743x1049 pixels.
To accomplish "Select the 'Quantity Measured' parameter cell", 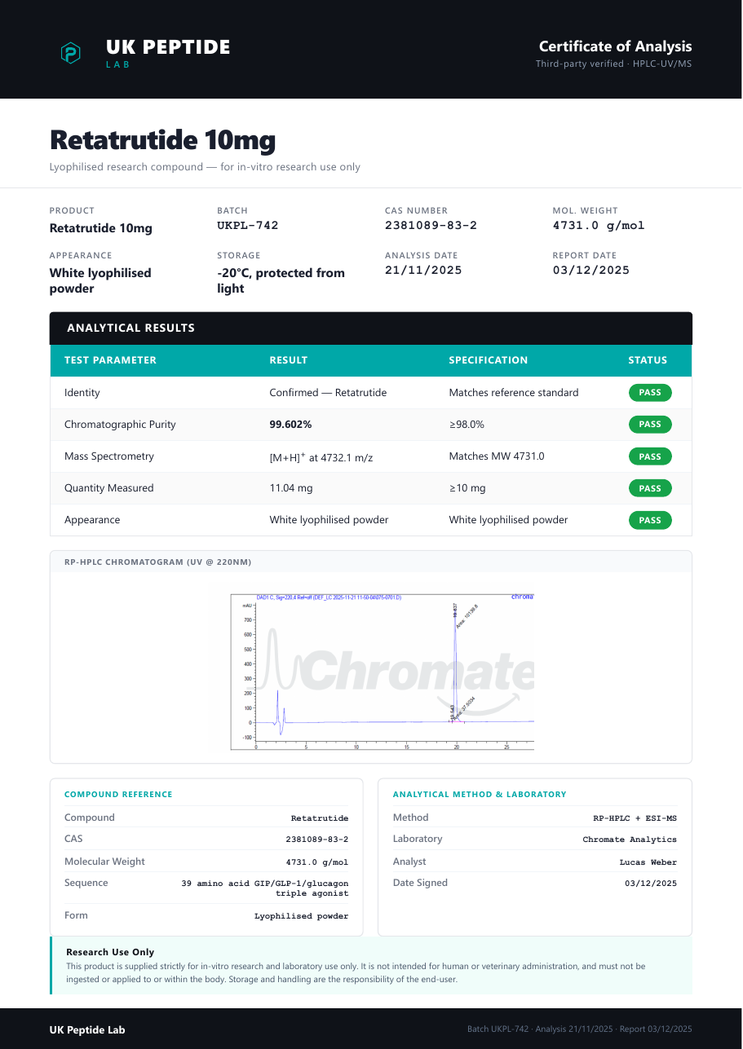I will click(109, 488).
